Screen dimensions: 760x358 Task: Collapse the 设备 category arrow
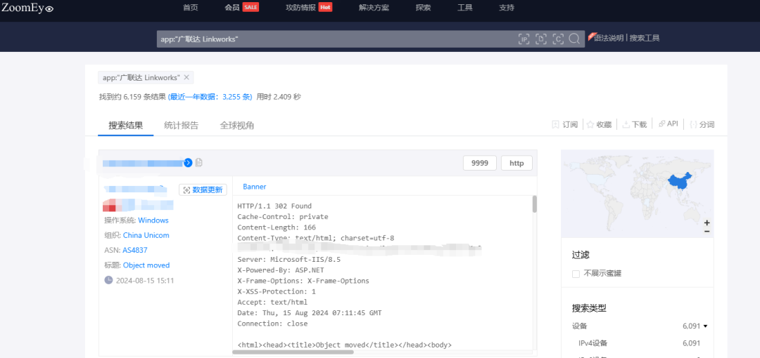pyautogui.click(x=705, y=326)
